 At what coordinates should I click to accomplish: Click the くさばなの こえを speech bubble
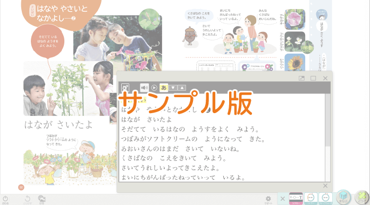click(198, 16)
